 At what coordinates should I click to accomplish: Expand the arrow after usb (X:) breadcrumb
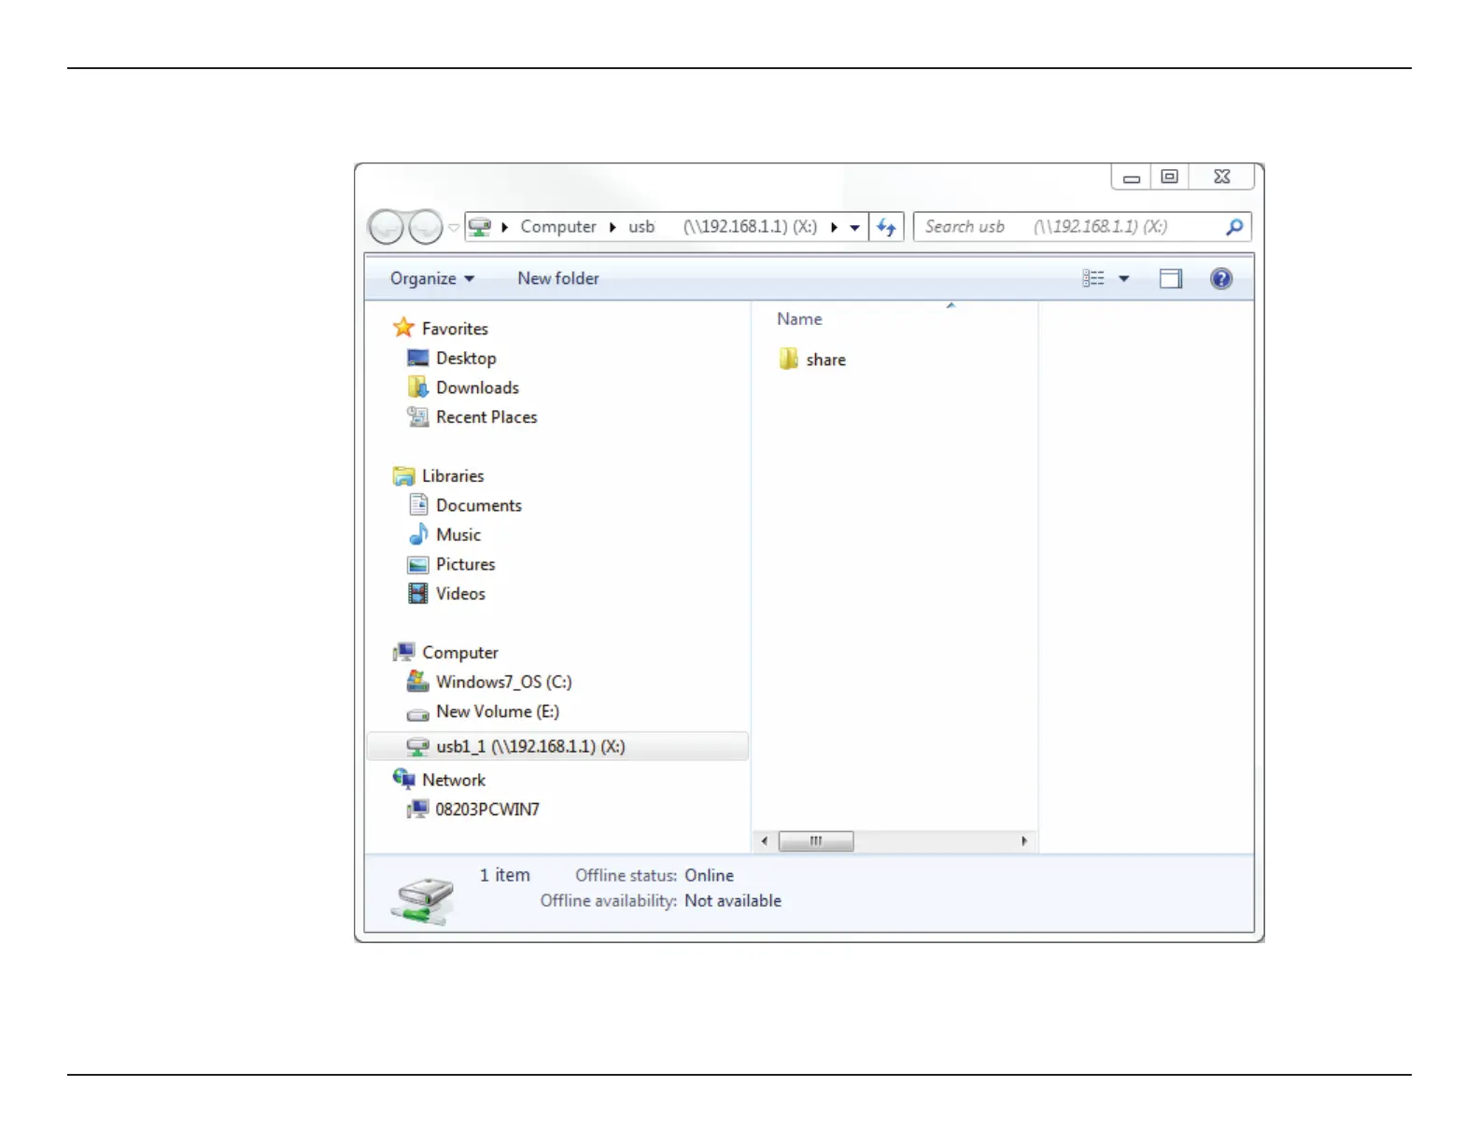(834, 227)
